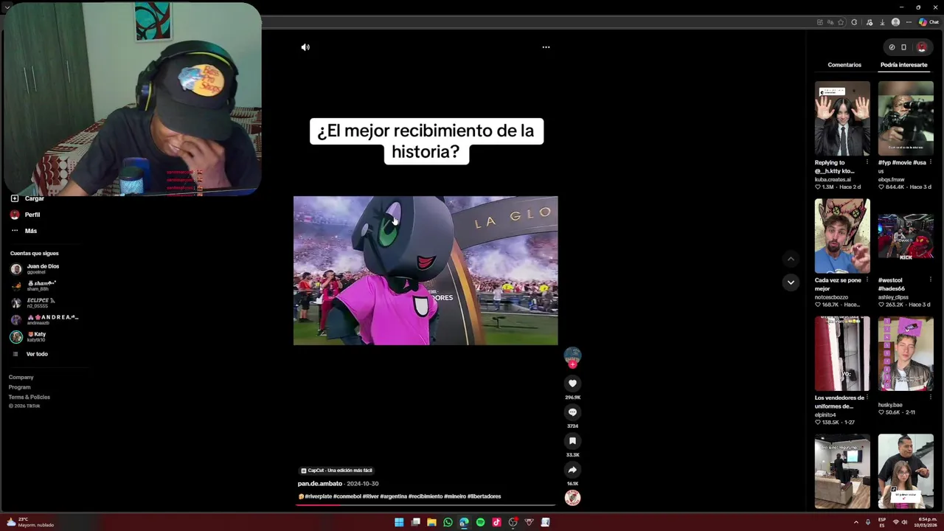Open File Explorer from taskbar
This screenshot has height=531, width=944.
tap(431, 522)
